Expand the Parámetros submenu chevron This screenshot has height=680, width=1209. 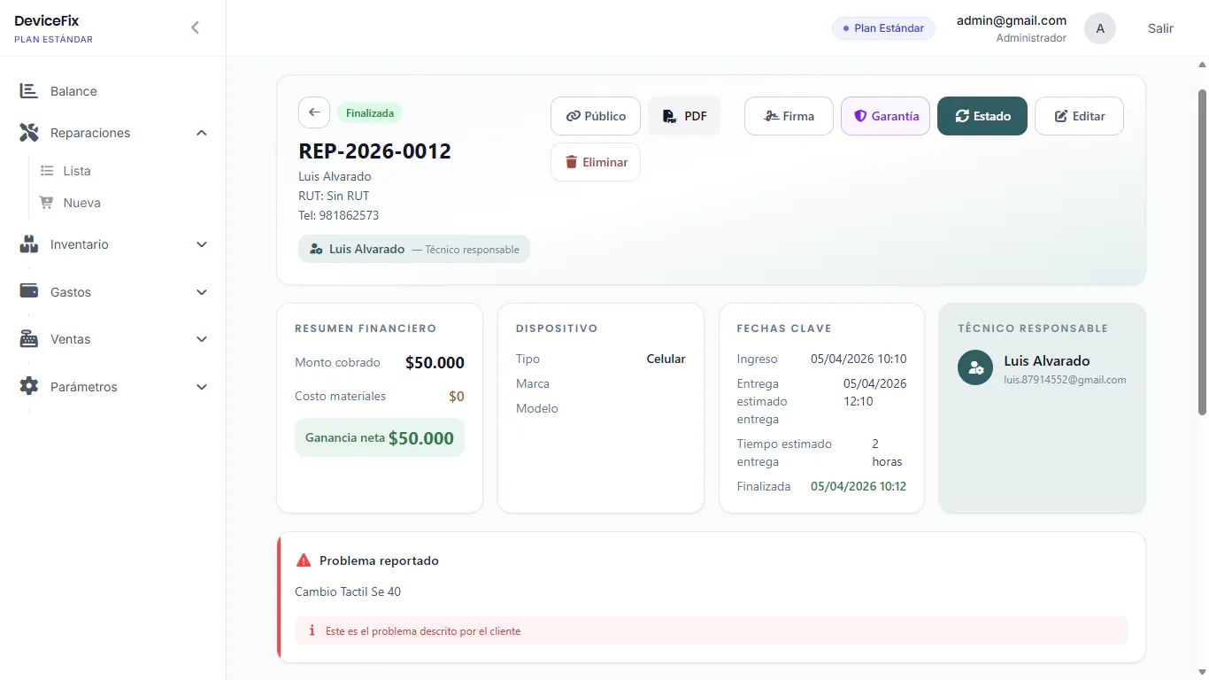pos(202,387)
